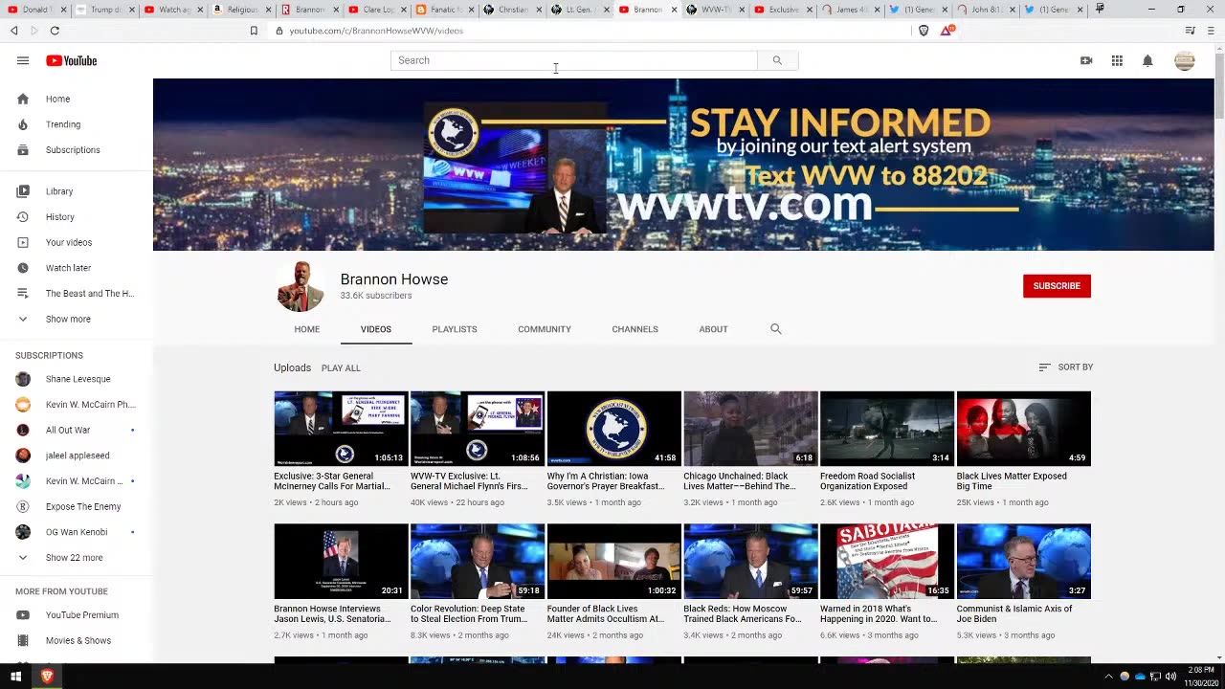Open jaleel appleseed subscription
Screen dimensions: 1225x689
click(x=77, y=456)
